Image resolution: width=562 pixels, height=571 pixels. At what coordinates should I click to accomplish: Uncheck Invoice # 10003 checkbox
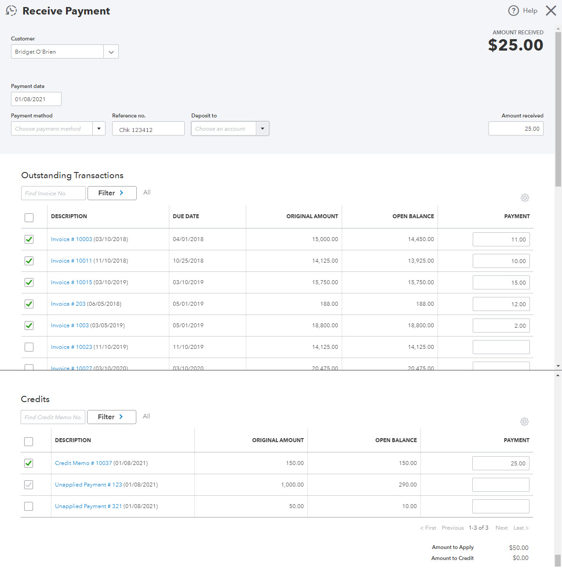point(29,239)
